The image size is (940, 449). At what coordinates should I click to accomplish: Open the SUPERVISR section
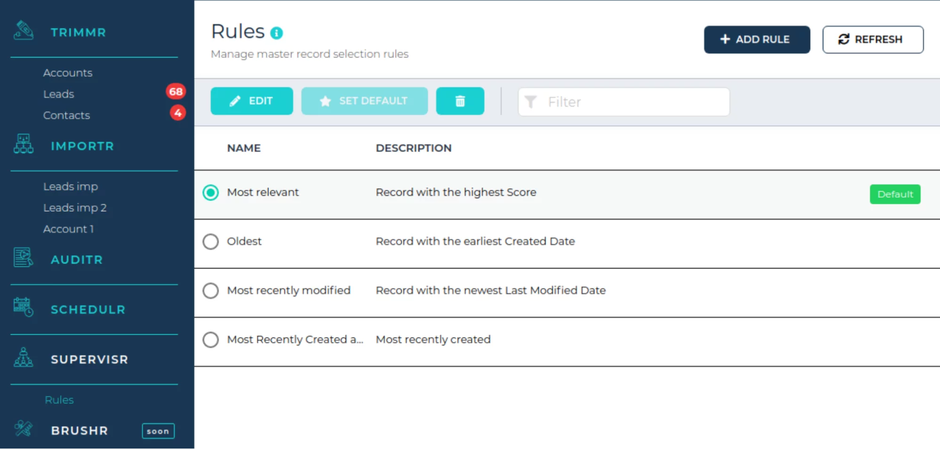click(89, 359)
